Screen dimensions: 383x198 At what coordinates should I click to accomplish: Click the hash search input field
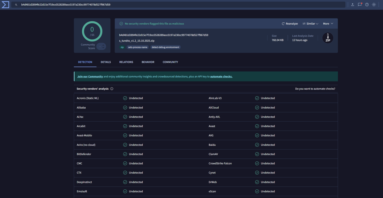pos(179,5)
